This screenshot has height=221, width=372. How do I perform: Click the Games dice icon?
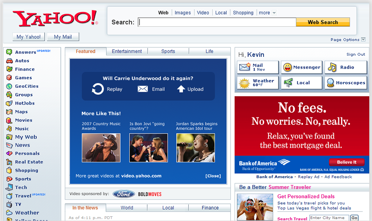[x=9, y=78]
